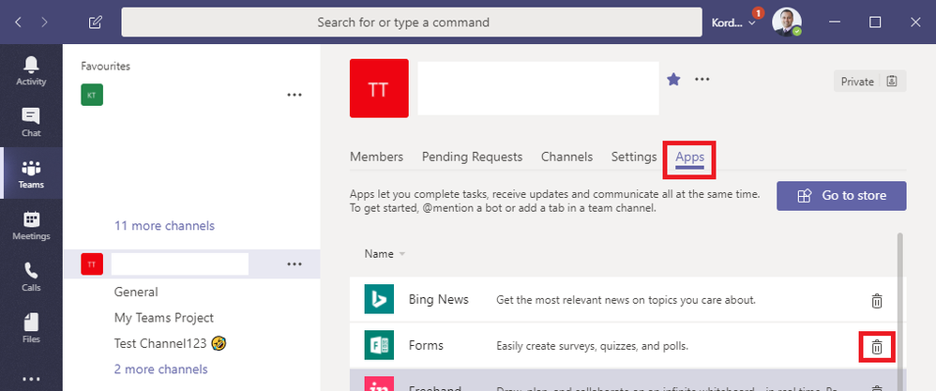Click the Bing News app logo
The height and width of the screenshot is (391, 936).
tap(379, 300)
